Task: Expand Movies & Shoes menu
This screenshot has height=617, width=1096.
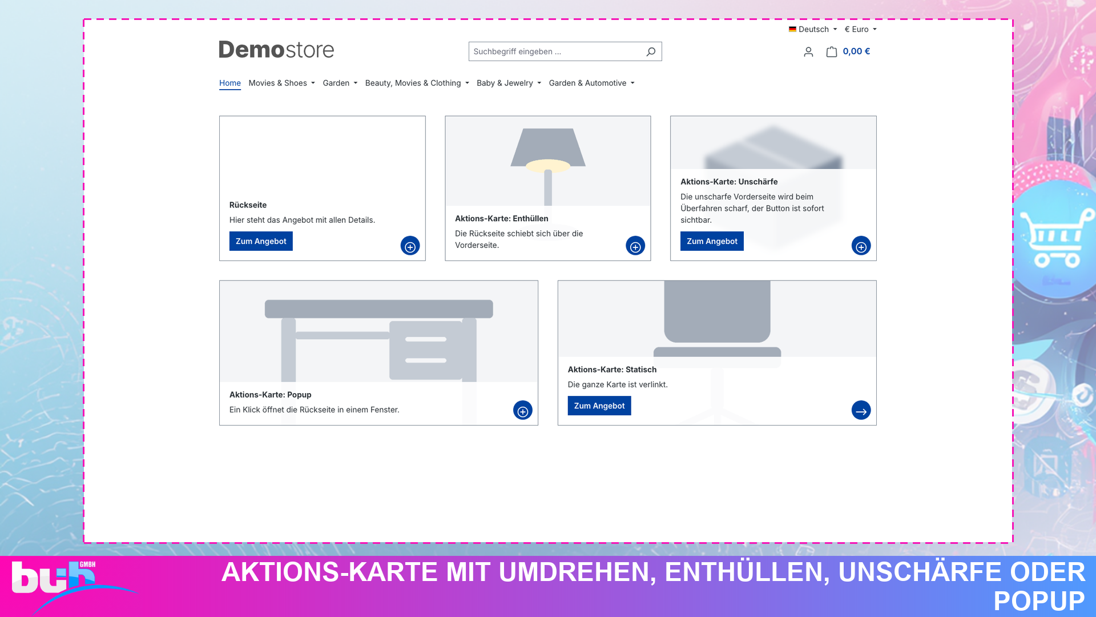Action: (x=281, y=83)
